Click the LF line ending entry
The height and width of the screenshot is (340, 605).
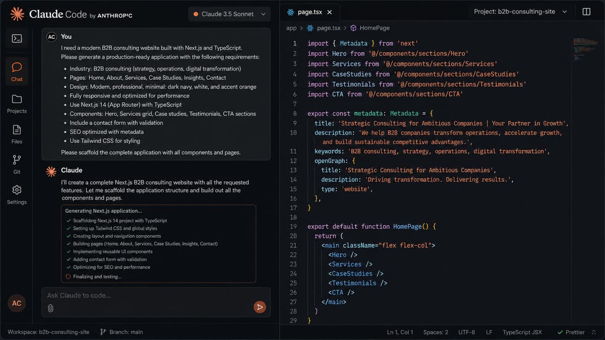(x=489, y=332)
